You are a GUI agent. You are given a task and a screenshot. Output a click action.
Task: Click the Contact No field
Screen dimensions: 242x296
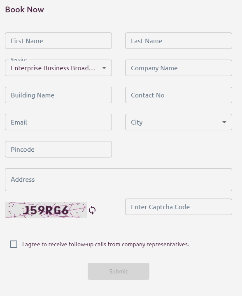(x=179, y=95)
